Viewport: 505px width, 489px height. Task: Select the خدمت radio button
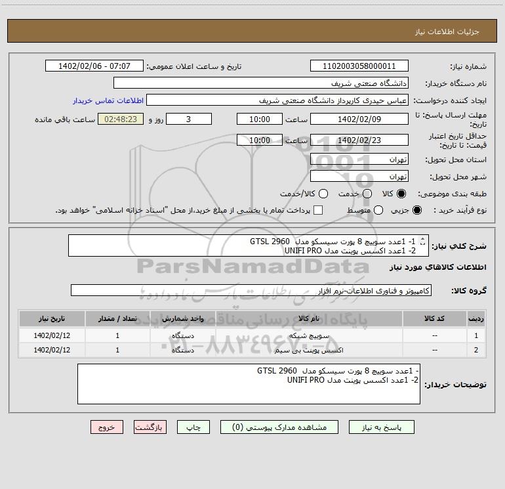click(367, 194)
